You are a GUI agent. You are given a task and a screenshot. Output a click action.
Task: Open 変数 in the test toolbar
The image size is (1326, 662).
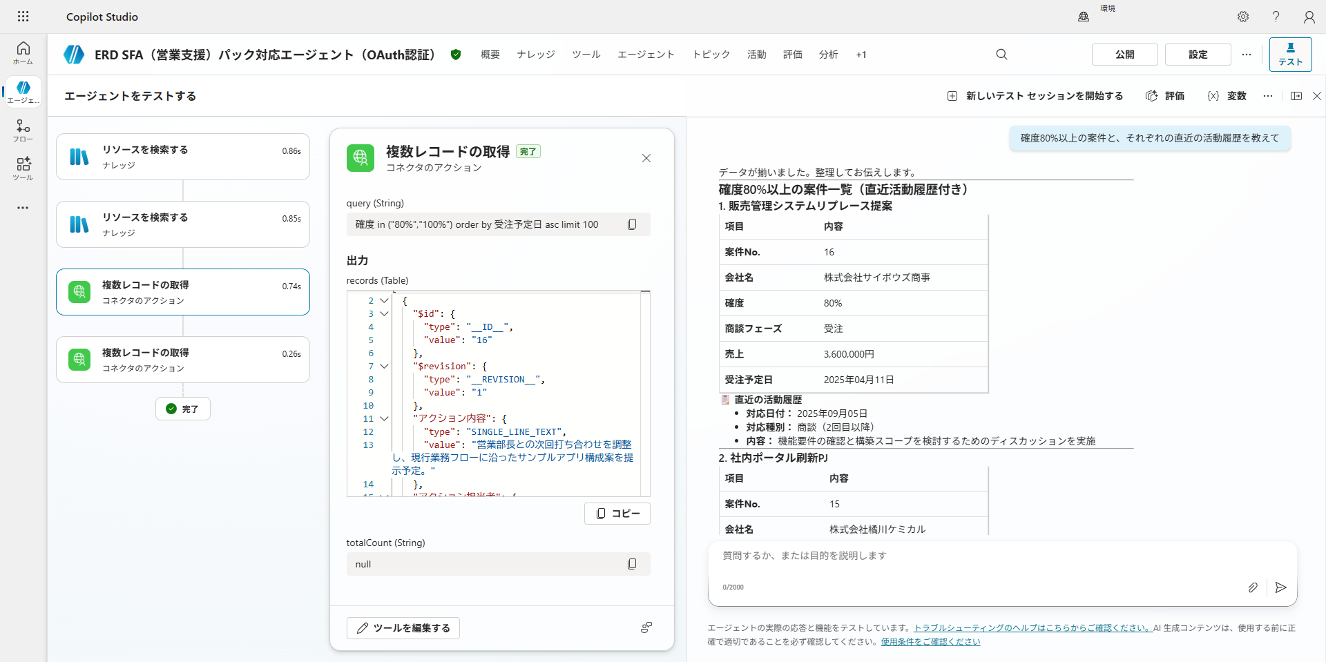click(x=1227, y=96)
